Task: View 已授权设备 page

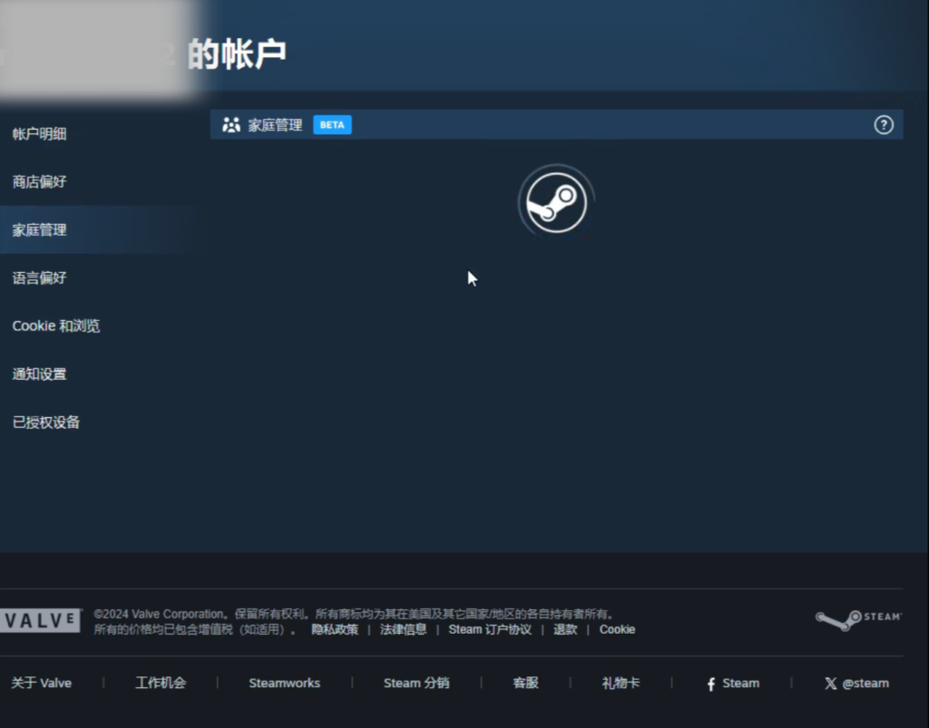Action: click(x=45, y=422)
